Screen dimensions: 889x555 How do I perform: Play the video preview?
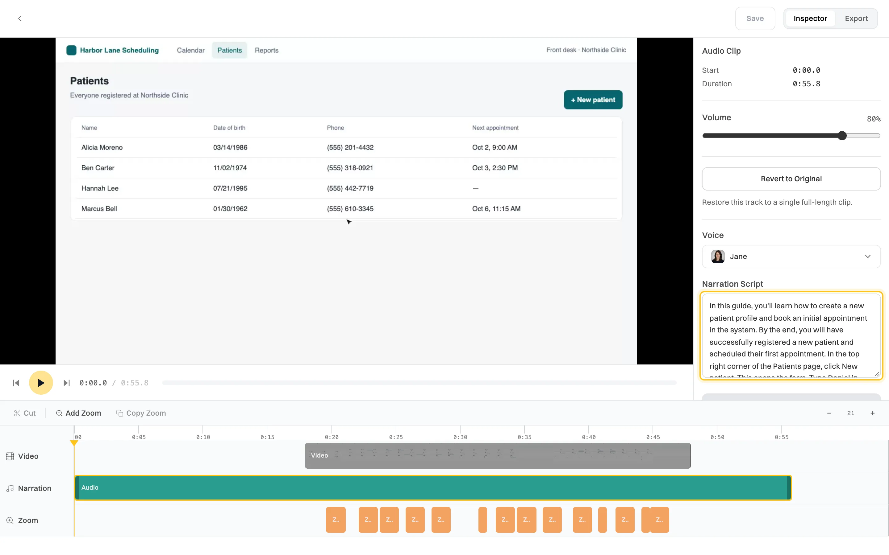[x=41, y=383]
